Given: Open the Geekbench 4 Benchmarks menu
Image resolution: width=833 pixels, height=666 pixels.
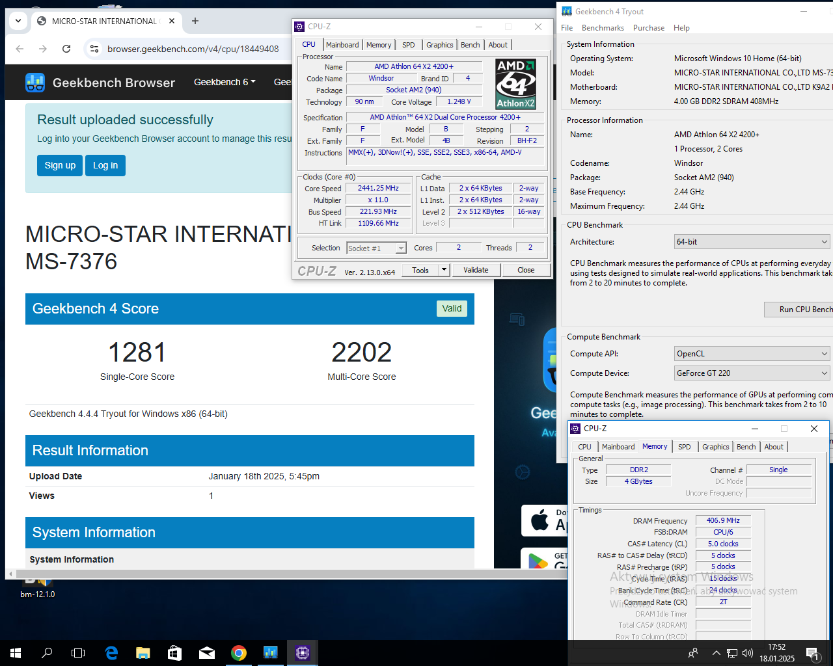Looking at the screenshot, I should point(603,28).
